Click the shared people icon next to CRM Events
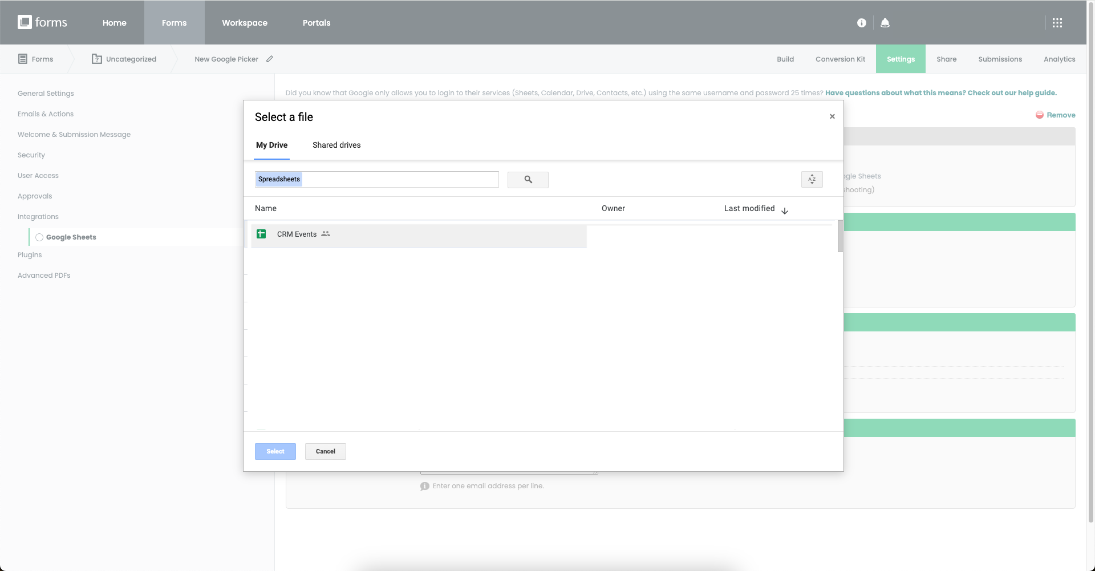Image resolution: width=1095 pixels, height=571 pixels. point(326,234)
